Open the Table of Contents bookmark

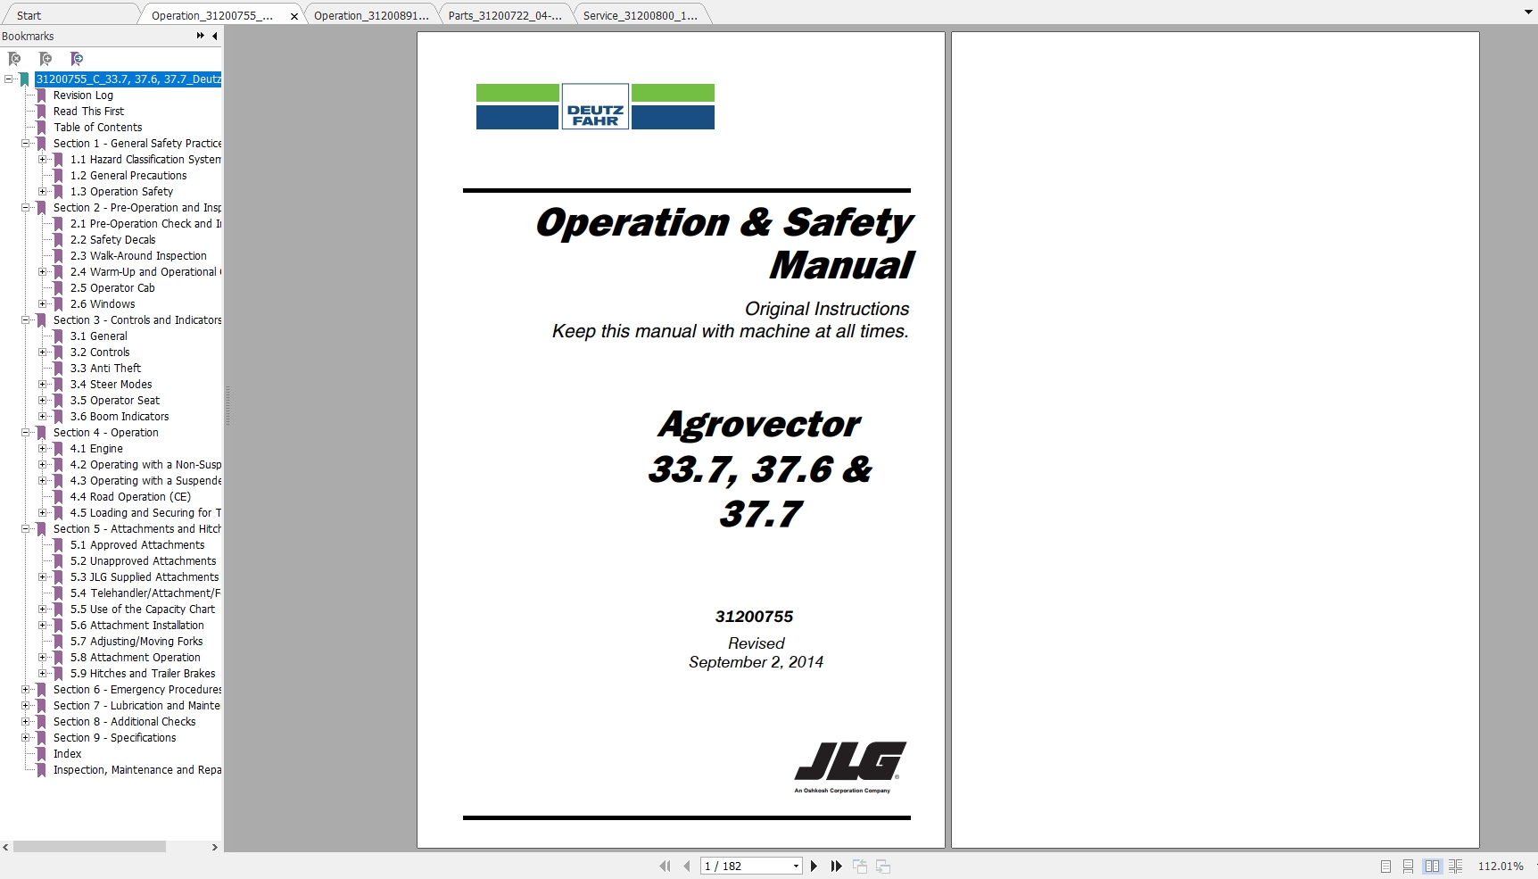[97, 127]
